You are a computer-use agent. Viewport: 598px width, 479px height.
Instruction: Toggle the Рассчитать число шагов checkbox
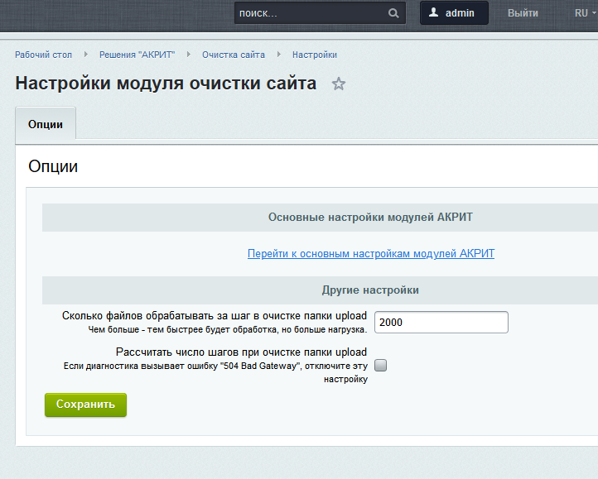coord(381,365)
